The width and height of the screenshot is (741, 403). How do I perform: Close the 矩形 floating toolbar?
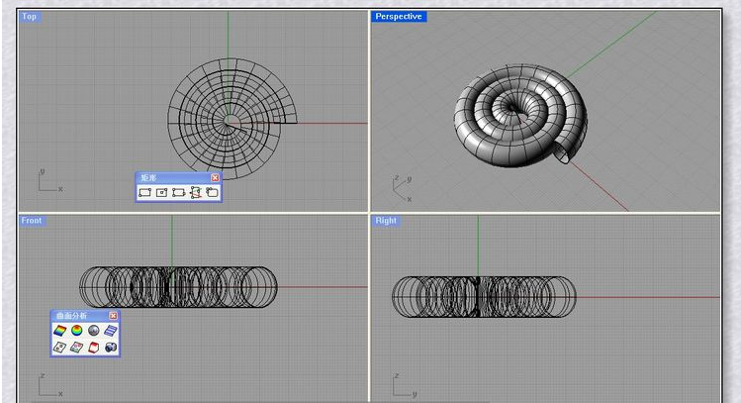[x=216, y=177]
